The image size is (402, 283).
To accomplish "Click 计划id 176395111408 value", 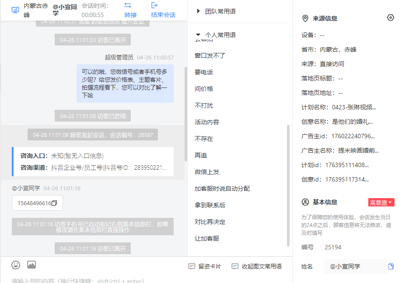I will 347,165.
